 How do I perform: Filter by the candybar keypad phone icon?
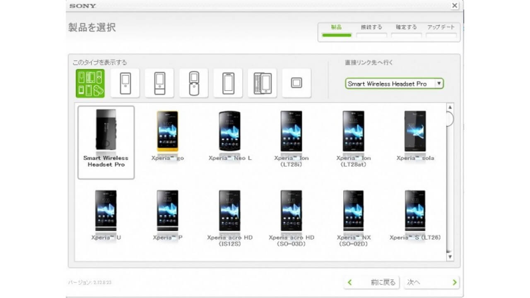[159, 83]
